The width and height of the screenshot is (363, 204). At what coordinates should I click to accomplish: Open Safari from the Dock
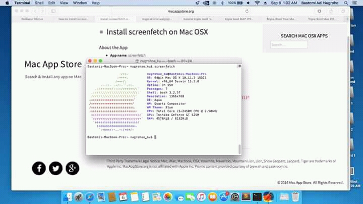(90, 197)
